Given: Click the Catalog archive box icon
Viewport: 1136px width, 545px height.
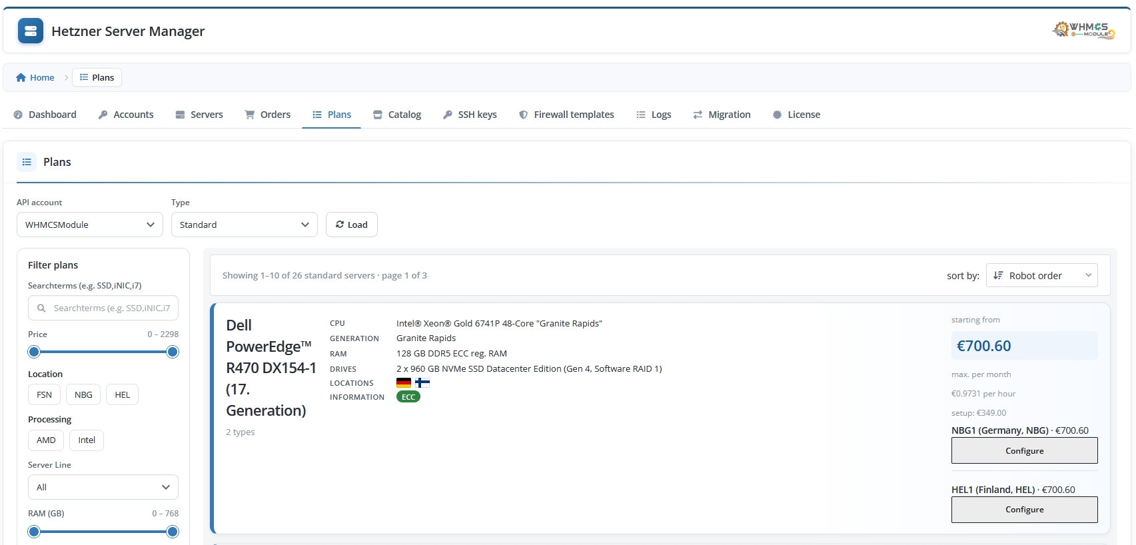Looking at the screenshot, I should (378, 115).
